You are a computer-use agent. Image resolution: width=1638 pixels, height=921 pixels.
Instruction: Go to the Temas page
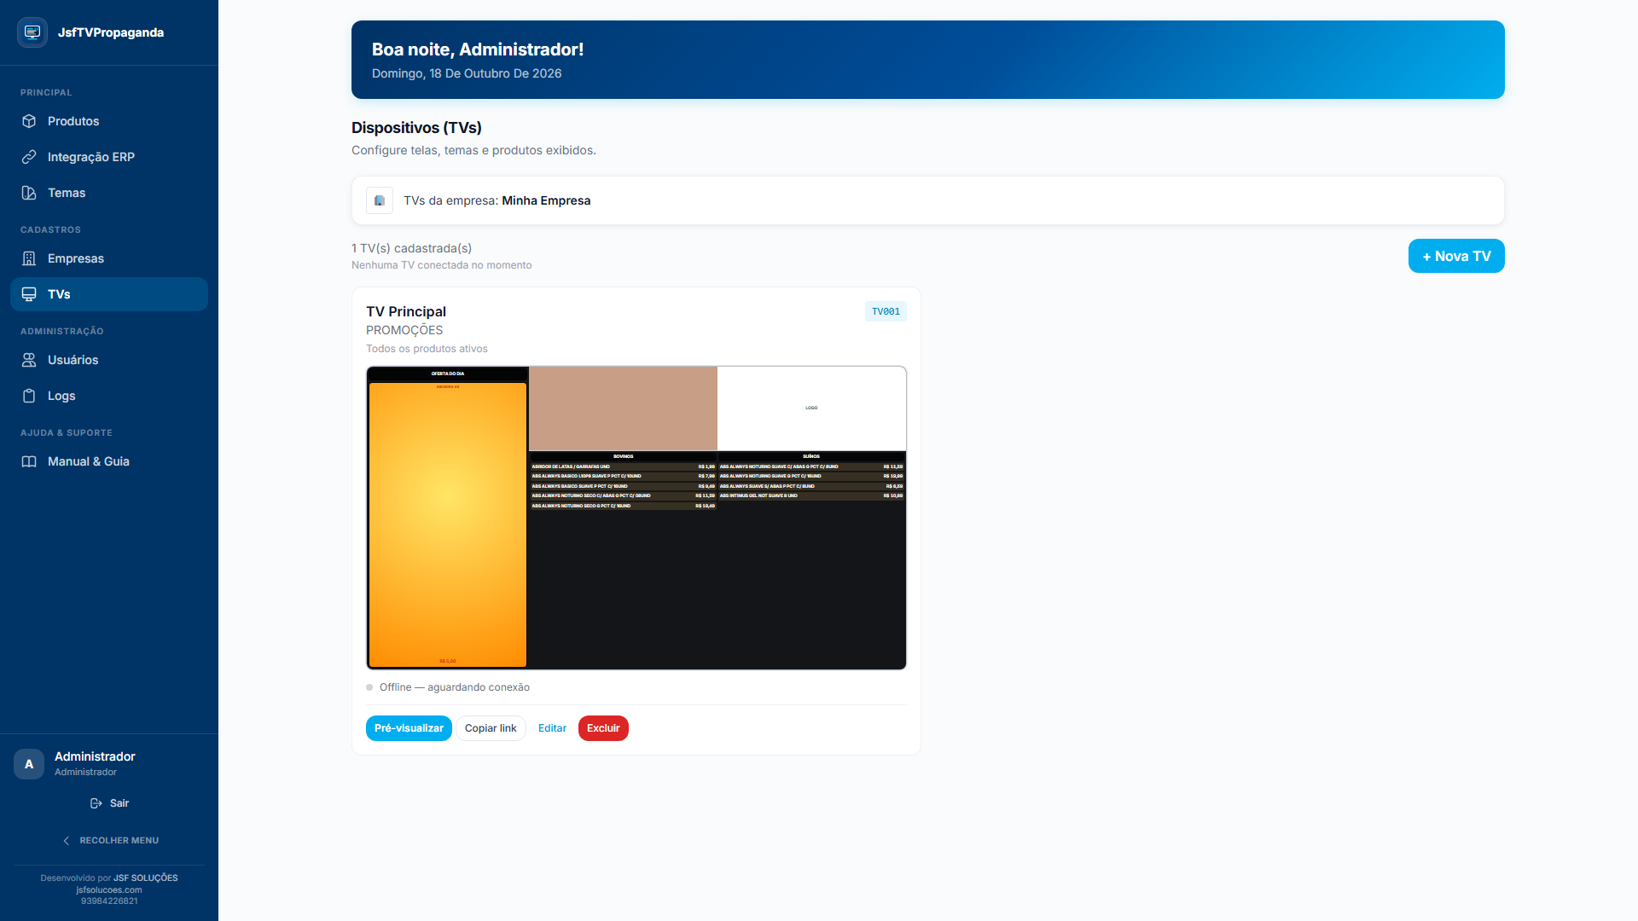click(x=109, y=193)
